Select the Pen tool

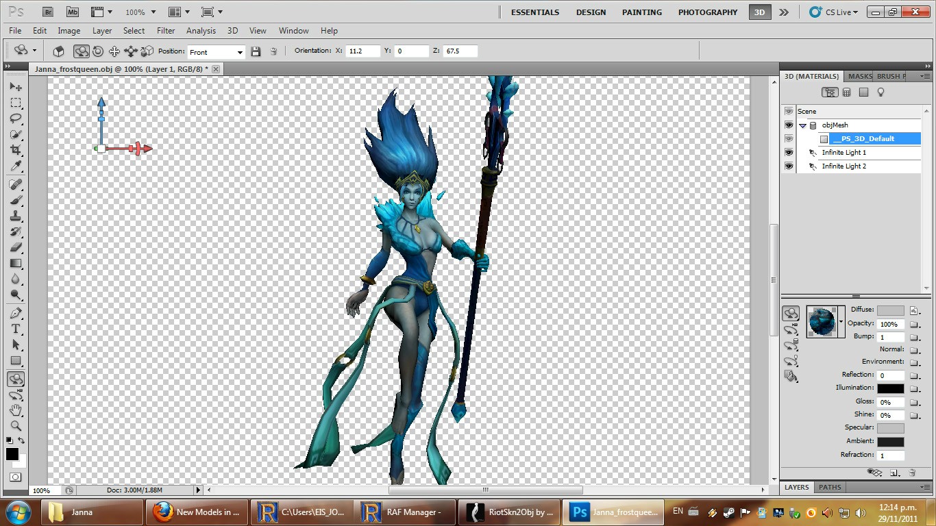coord(16,313)
